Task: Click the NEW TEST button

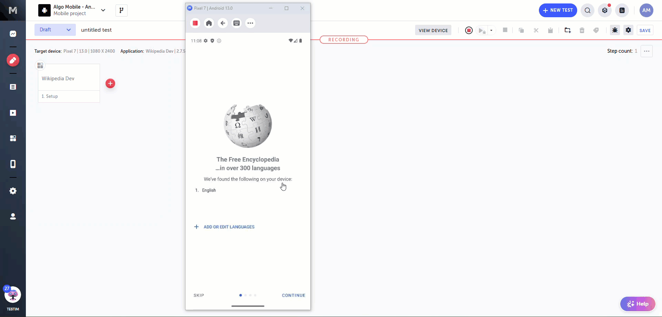Action: 558,10
